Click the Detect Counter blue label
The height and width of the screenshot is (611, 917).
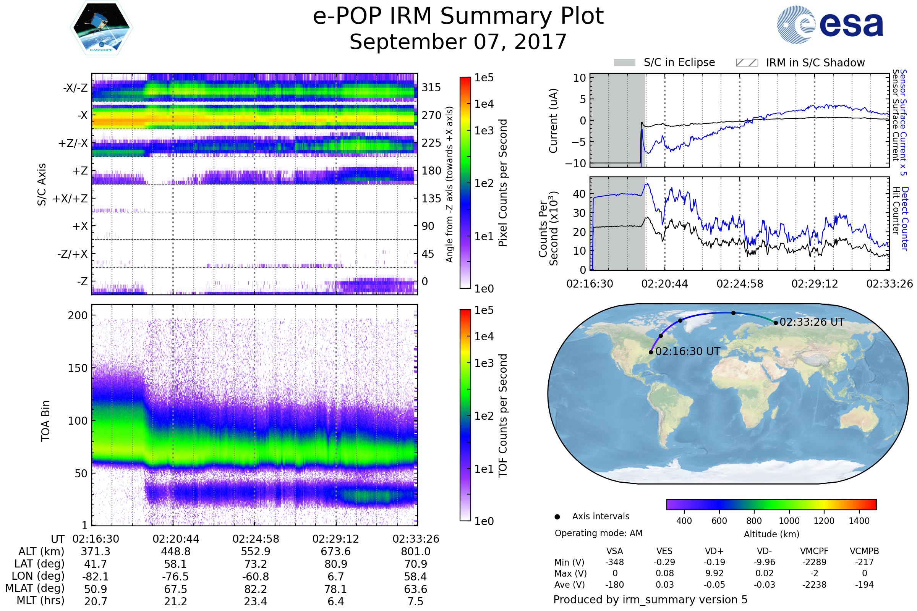(x=905, y=219)
